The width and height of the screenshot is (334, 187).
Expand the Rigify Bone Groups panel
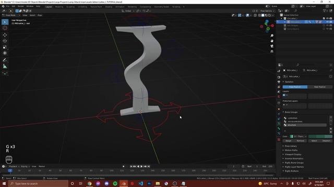(294, 163)
